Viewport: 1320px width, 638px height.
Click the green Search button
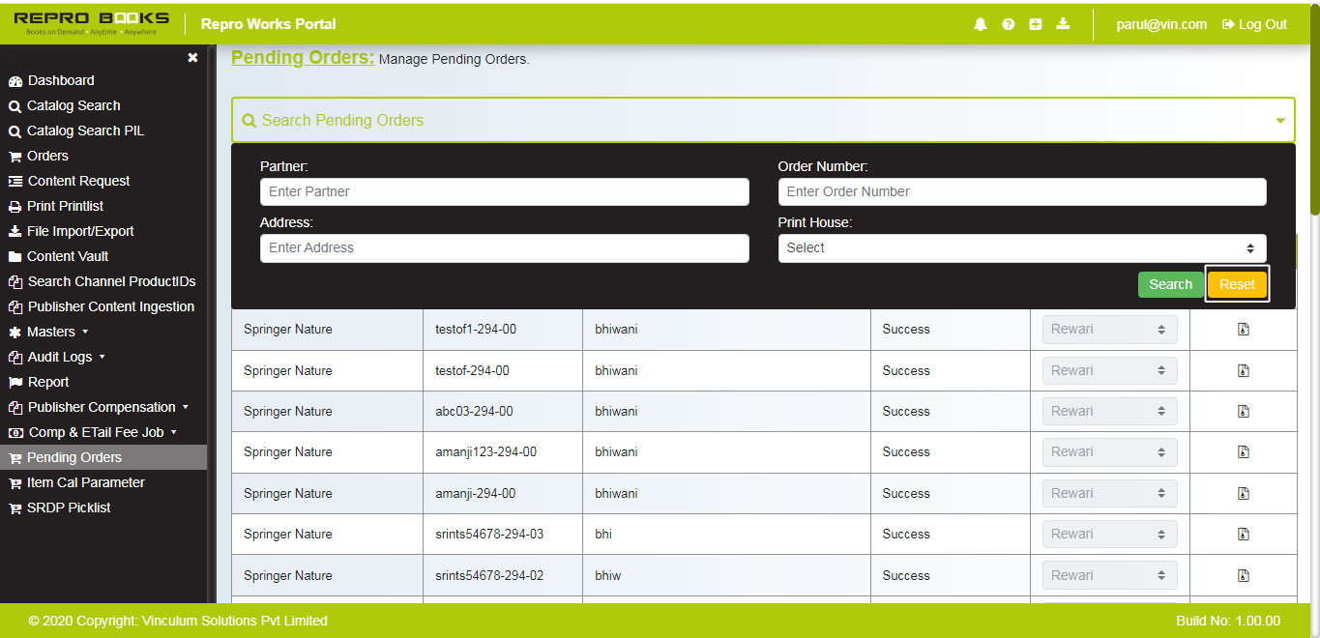click(x=1171, y=284)
